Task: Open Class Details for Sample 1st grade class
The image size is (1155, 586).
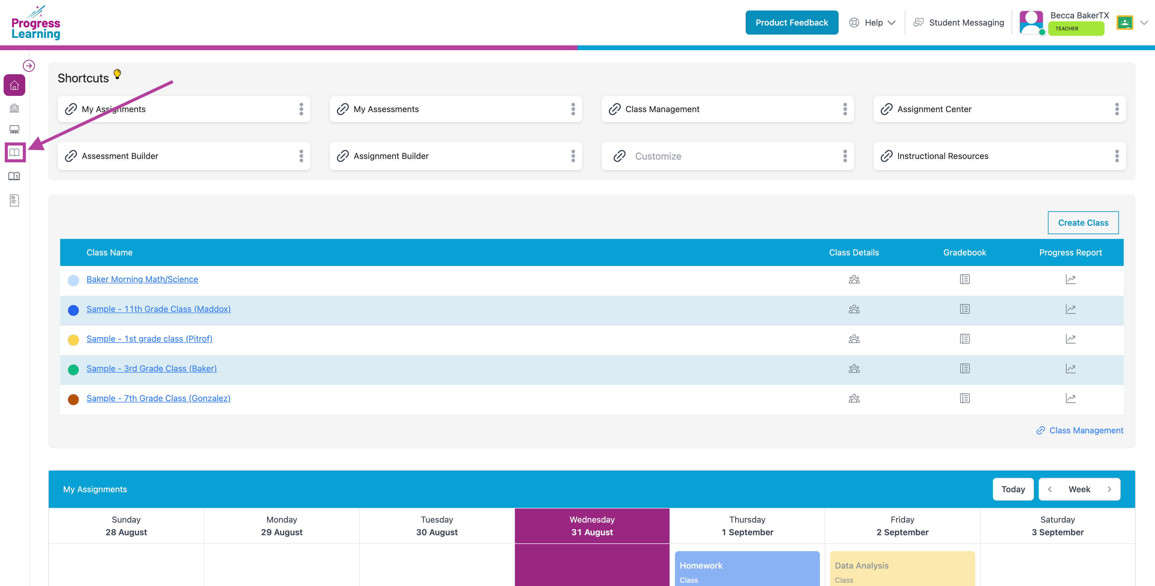Action: pyautogui.click(x=854, y=339)
